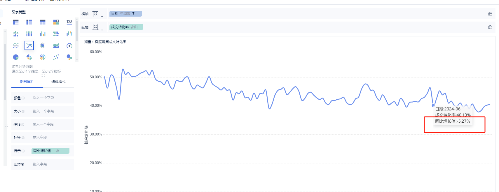Click the chart type list scrollbar
The image size is (499, 192).
point(77,29)
